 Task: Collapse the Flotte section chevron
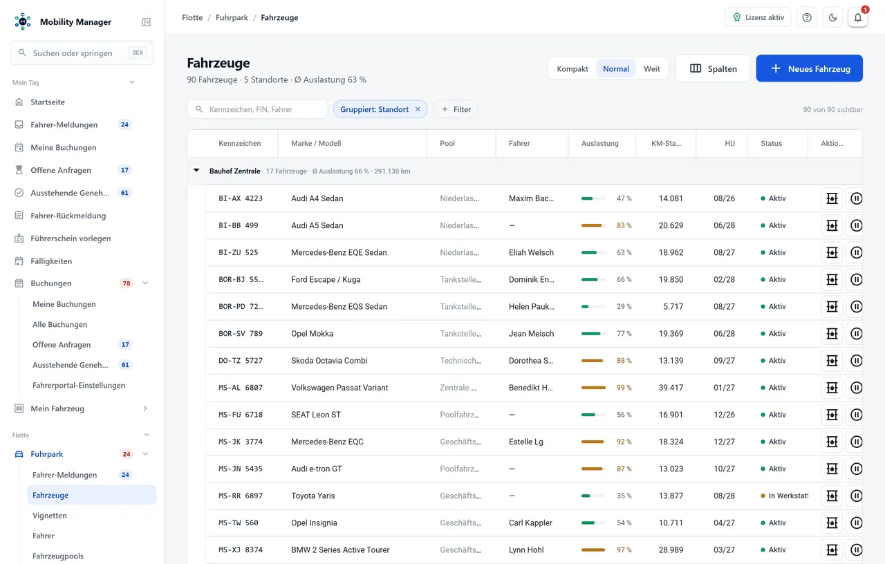[147, 435]
